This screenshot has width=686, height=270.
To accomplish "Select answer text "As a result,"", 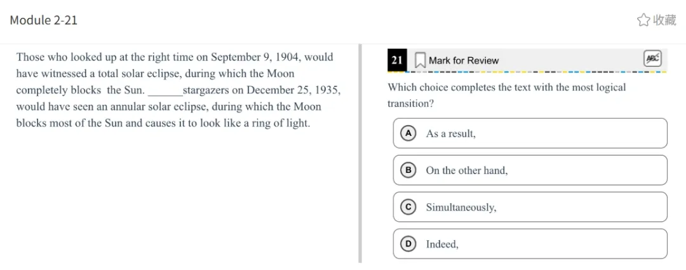I will (x=450, y=134).
